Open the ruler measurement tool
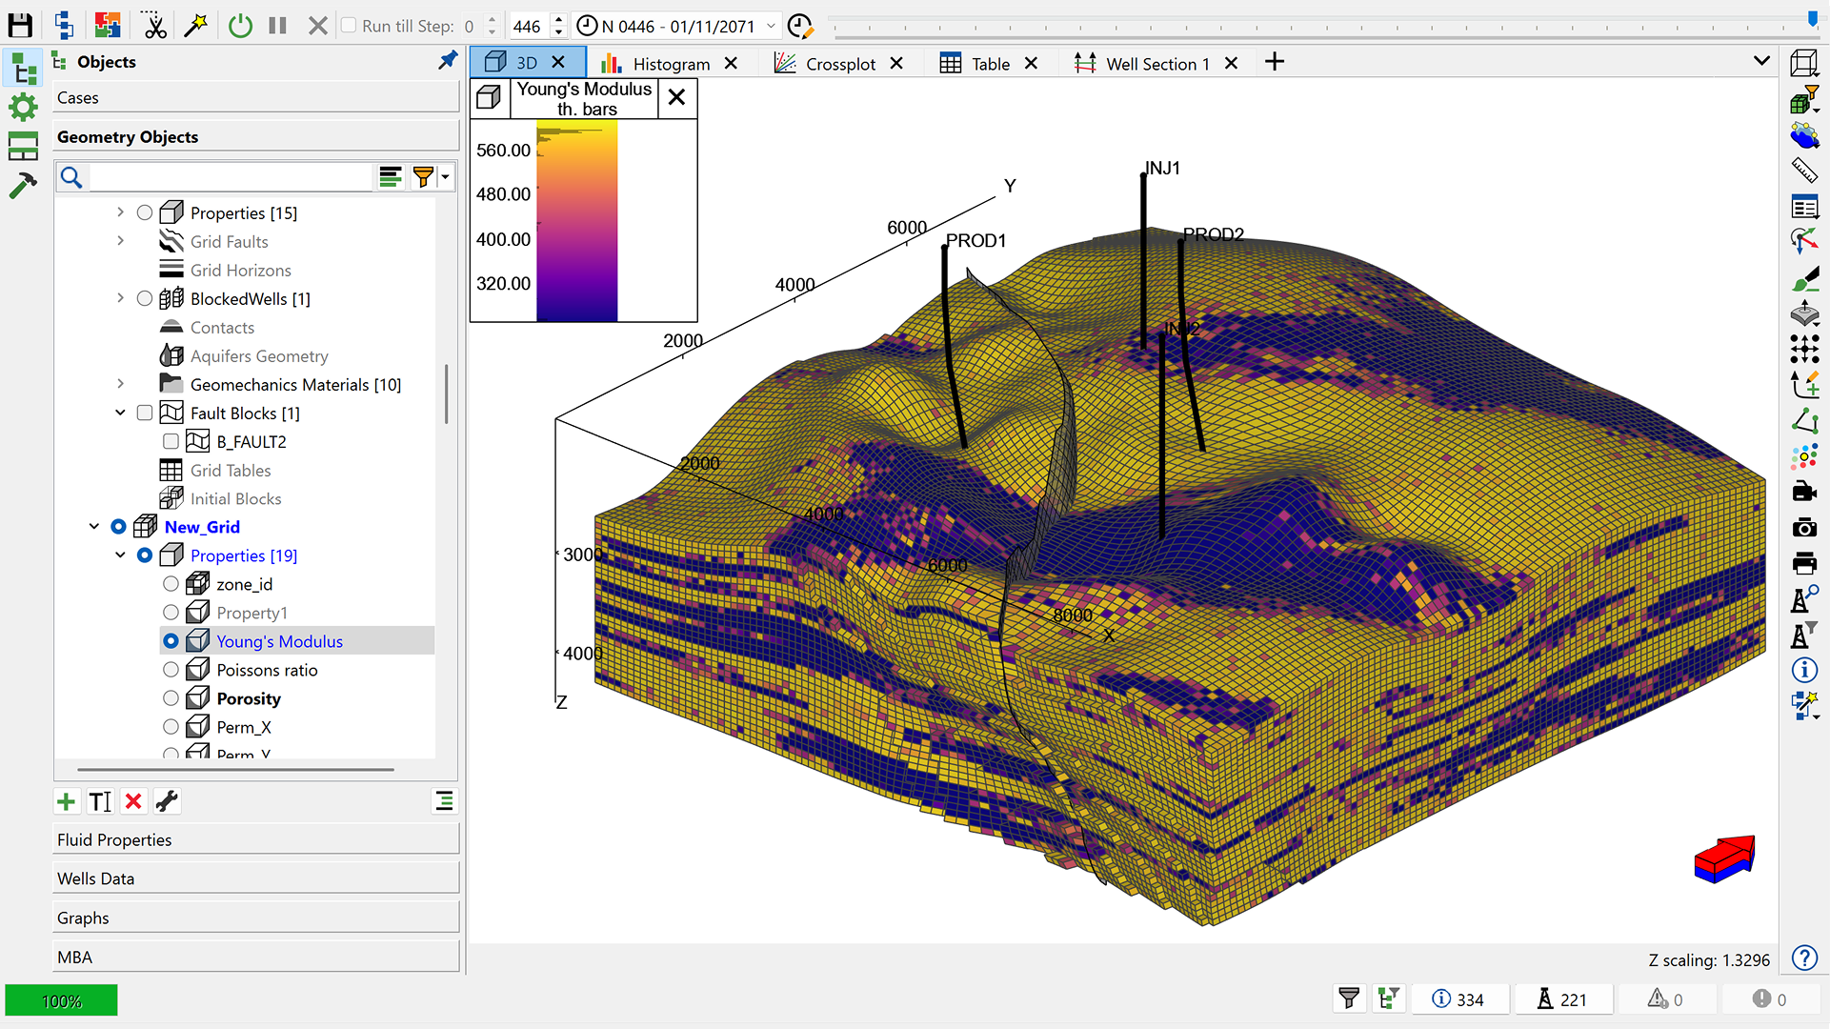 pyautogui.click(x=1804, y=171)
